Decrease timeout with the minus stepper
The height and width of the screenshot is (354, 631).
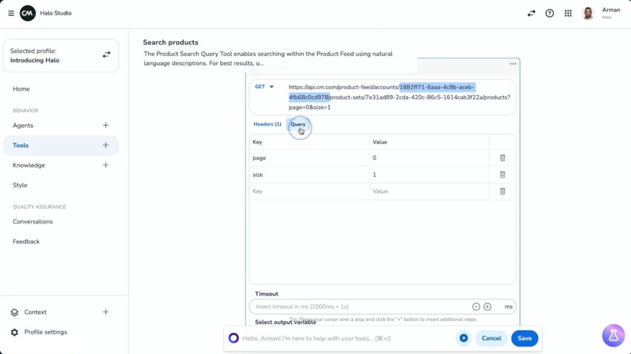click(x=476, y=307)
